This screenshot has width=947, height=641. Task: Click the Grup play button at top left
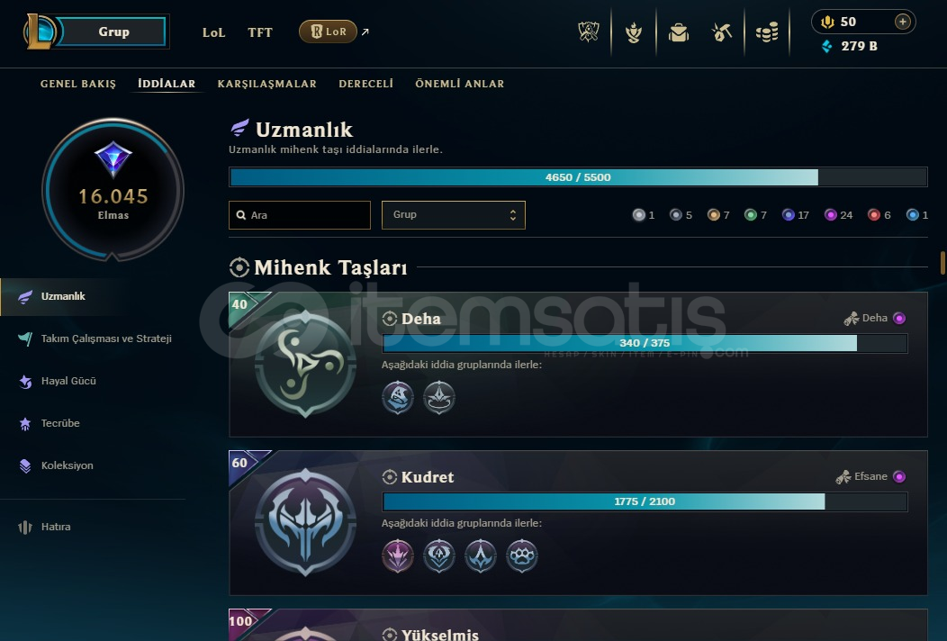click(x=113, y=32)
